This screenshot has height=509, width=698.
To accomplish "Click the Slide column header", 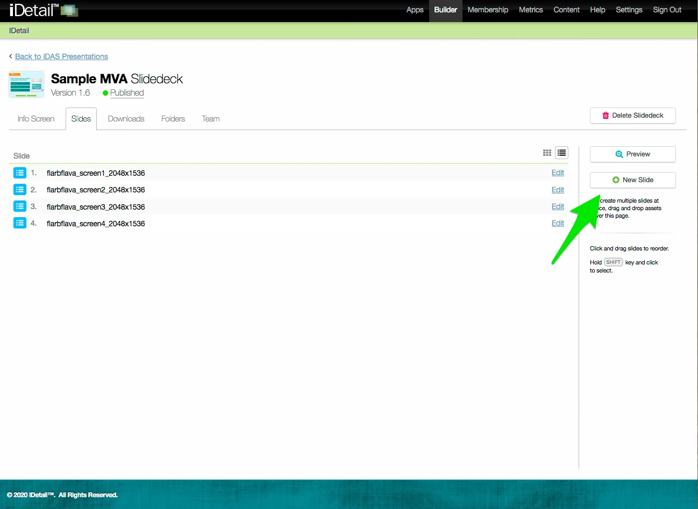I will [x=22, y=156].
